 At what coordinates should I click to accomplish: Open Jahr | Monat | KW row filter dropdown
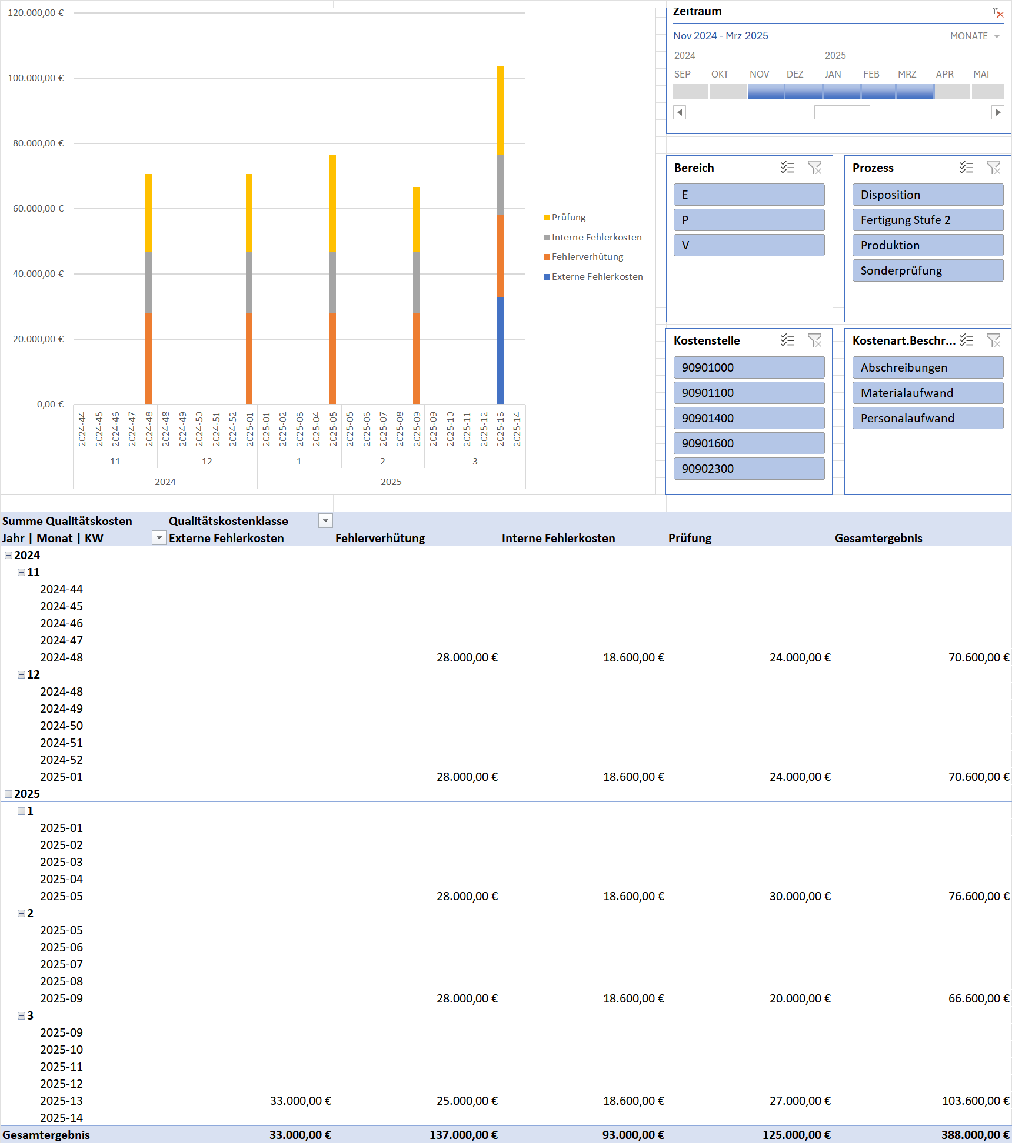[x=159, y=538]
